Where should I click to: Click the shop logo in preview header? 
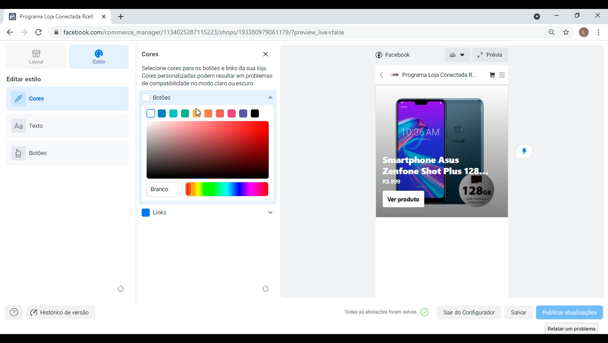pyautogui.click(x=395, y=75)
